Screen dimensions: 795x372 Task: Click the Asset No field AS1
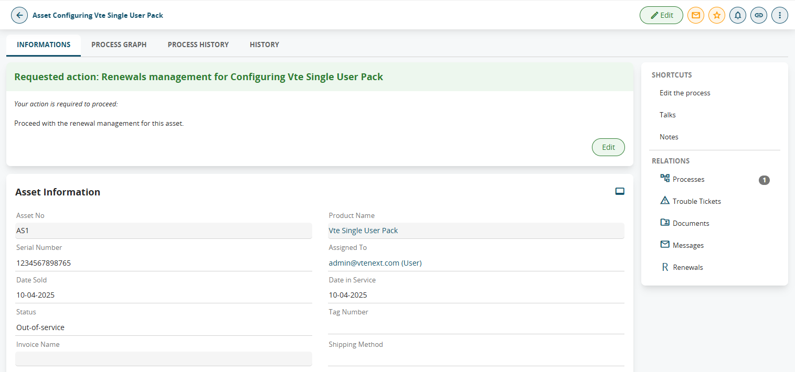point(164,231)
